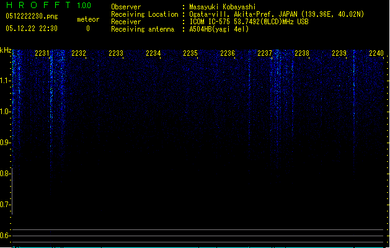Click time marker 2233

(116, 53)
